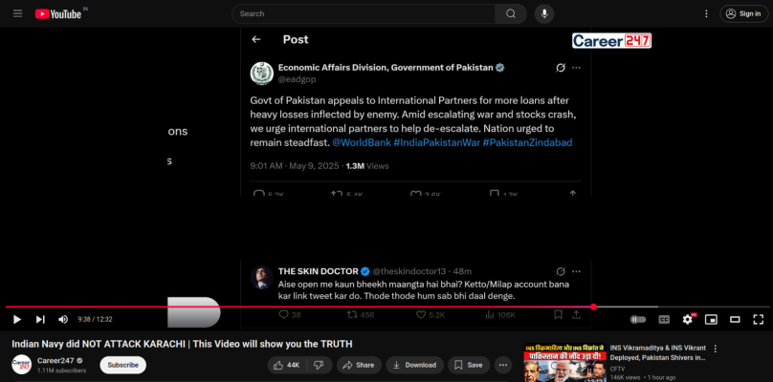Open the Career247 channel avatar

click(21, 365)
